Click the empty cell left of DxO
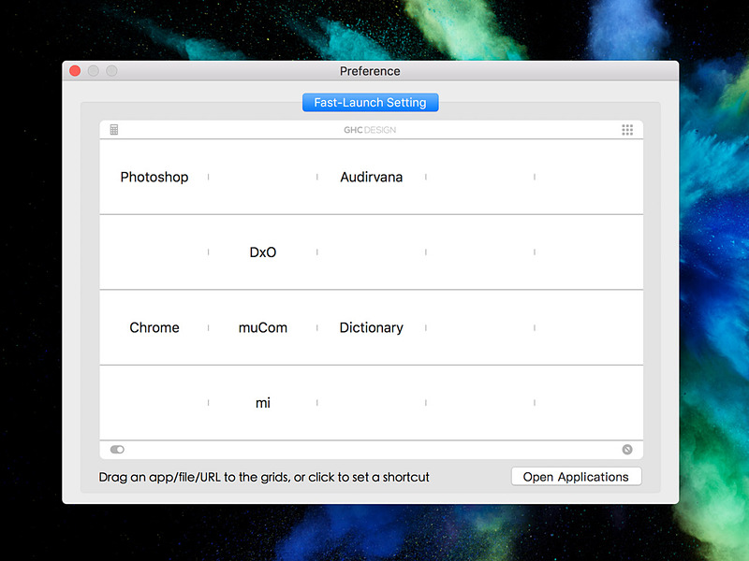This screenshot has height=561, width=749. (x=154, y=252)
